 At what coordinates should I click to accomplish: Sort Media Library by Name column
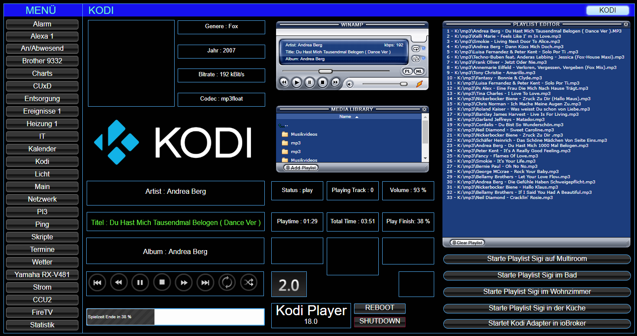point(349,117)
